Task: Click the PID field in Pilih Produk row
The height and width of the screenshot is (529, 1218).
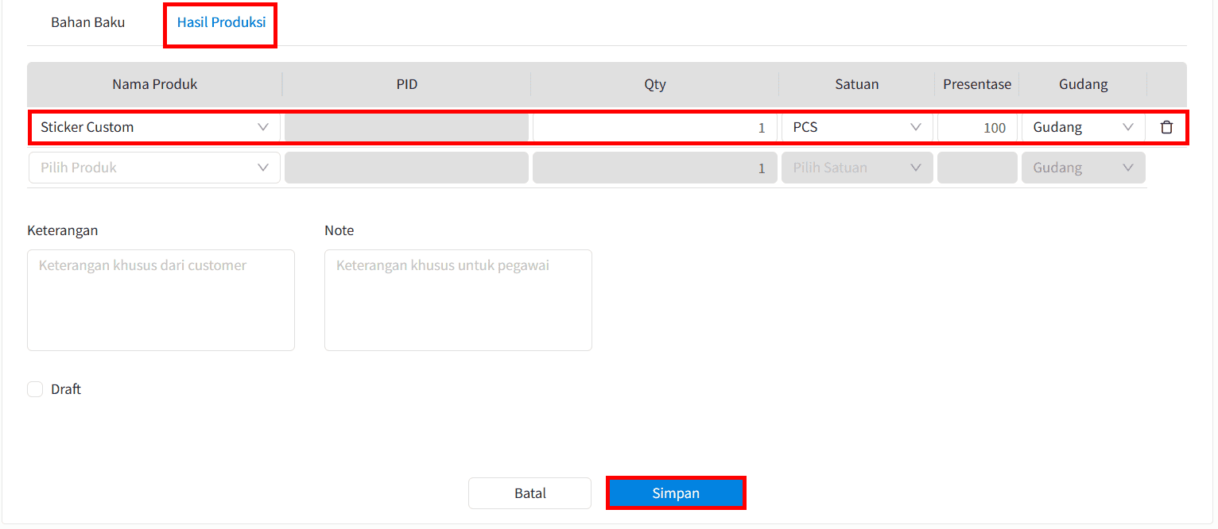Action: click(406, 168)
